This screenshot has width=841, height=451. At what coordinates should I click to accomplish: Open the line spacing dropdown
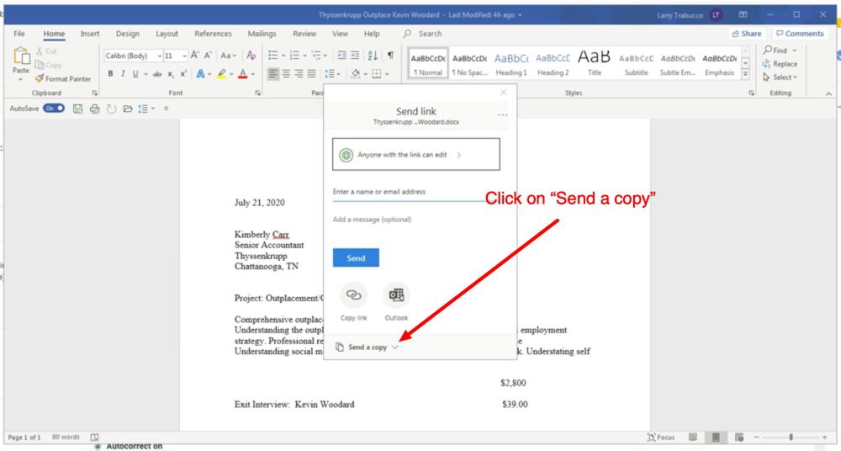point(338,74)
